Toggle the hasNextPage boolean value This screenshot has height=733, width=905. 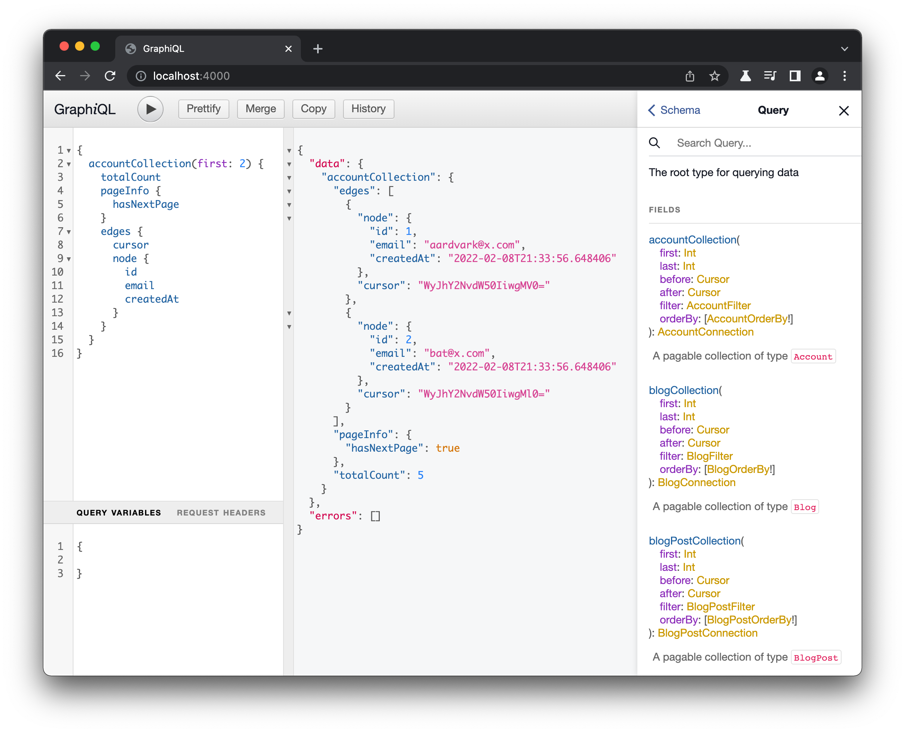pyautogui.click(x=448, y=448)
